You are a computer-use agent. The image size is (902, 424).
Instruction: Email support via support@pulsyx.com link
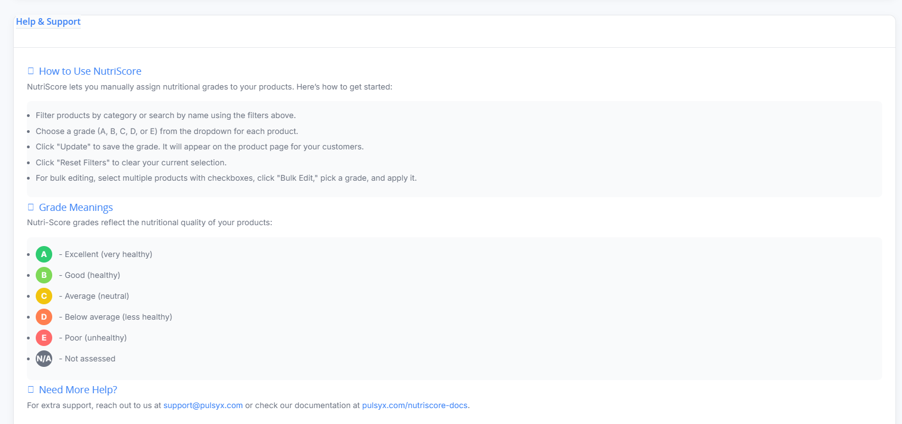point(203,405)
